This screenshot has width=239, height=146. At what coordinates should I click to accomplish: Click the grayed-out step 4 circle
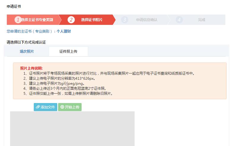coord(179,20)
